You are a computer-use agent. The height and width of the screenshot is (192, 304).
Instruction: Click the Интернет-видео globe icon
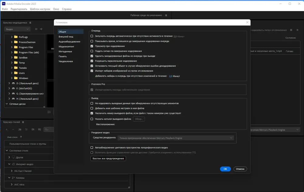coord(13,164)
